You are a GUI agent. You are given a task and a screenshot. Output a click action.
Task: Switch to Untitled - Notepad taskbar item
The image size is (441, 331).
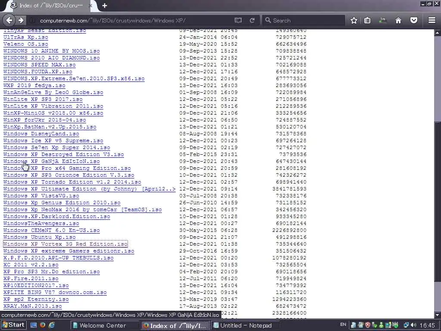coord(246,325)
